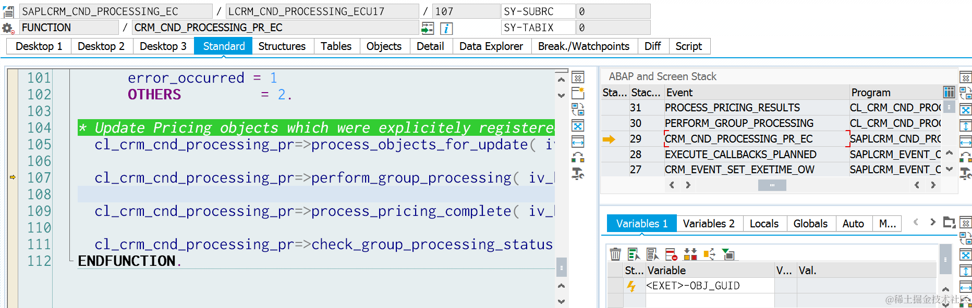
Task: Open Services of the source code tool
Action: point(578,173)
